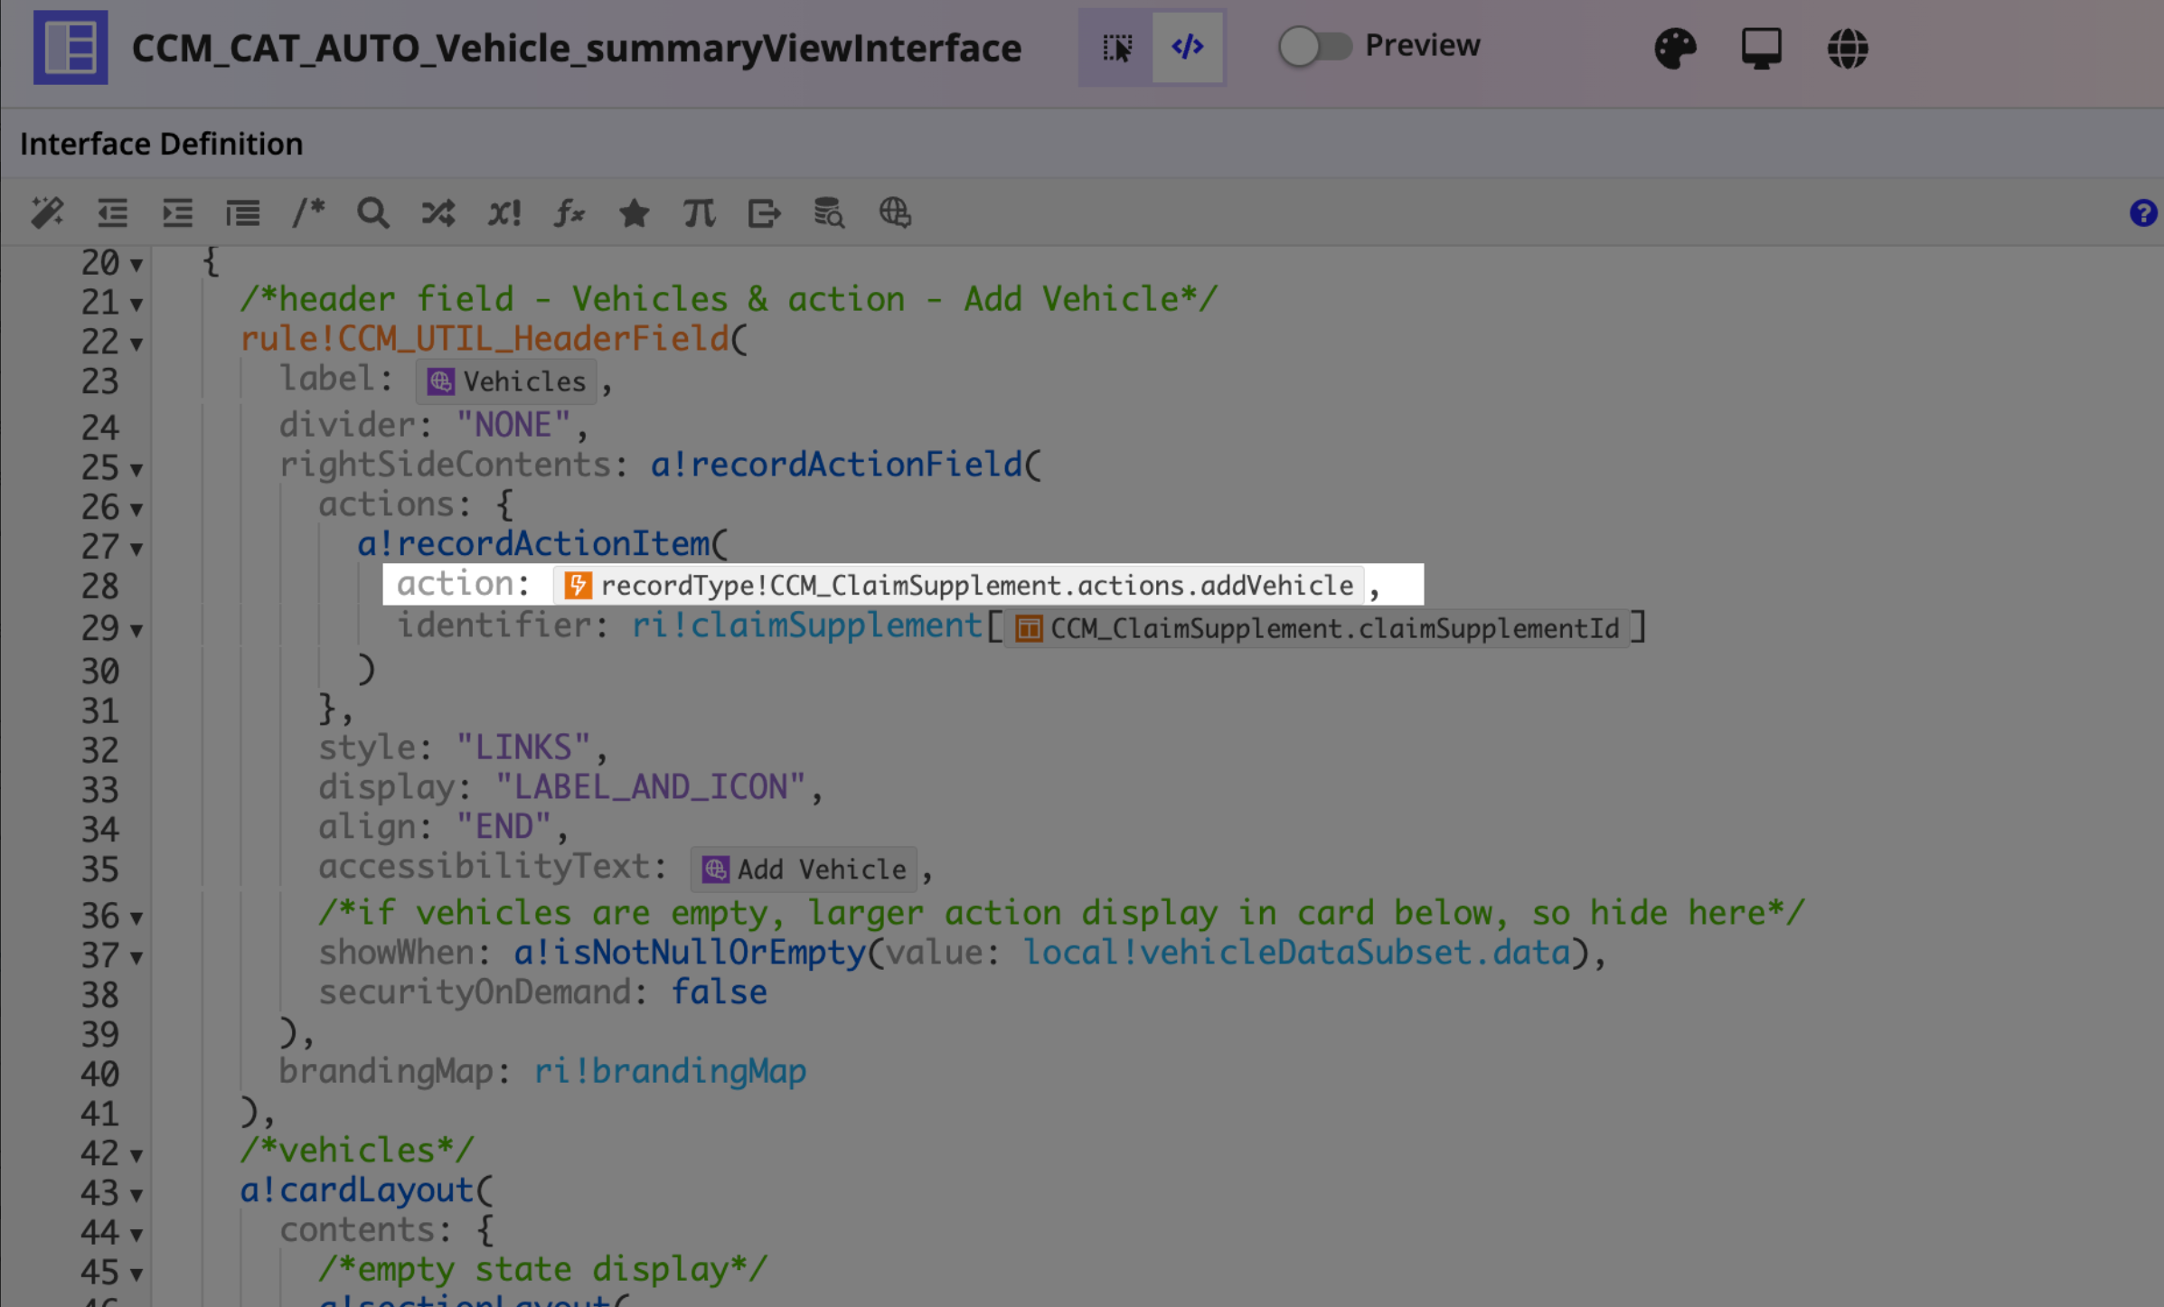Click a!recordActionItem function name
This screenshot has height=1307, width=2164.
tap(533, 544)
